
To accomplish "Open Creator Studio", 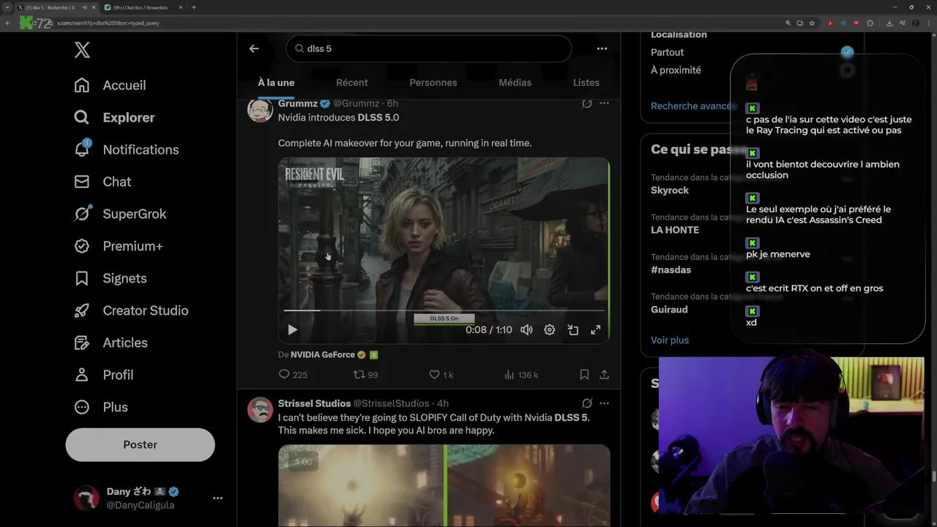I will pos(131,310).
